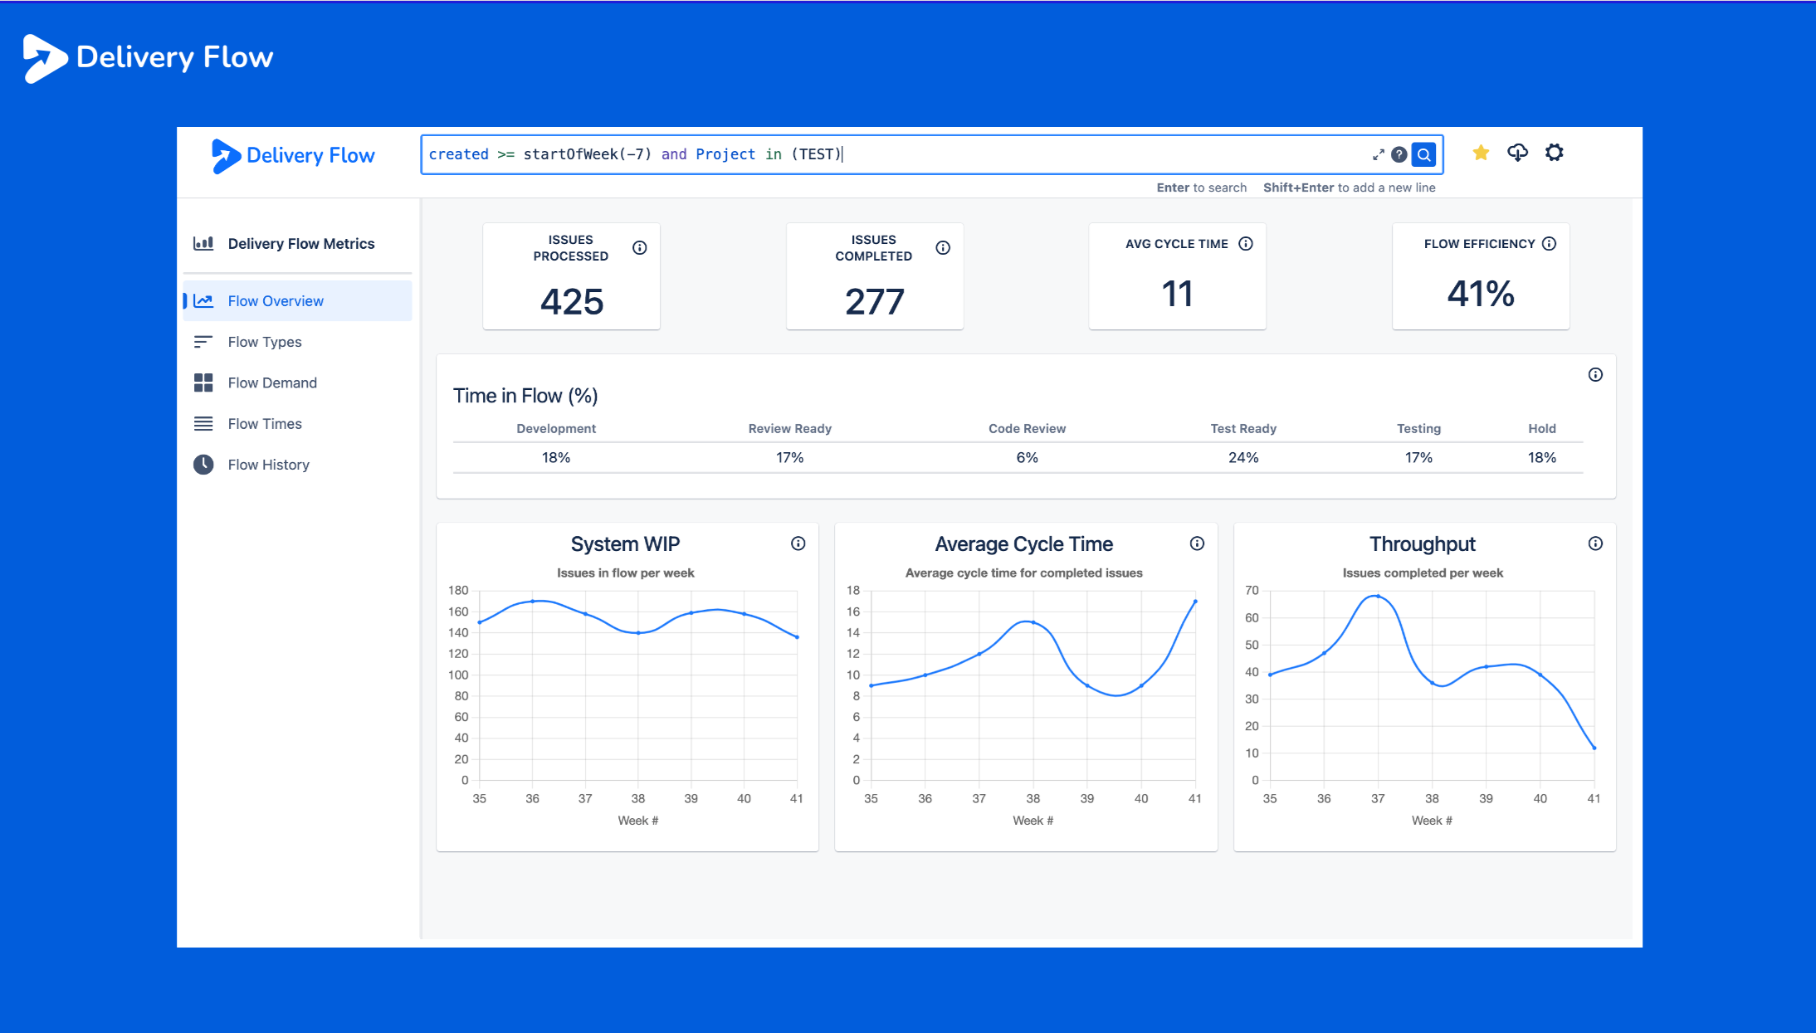The height and width of the screenshot is (1033, 1816).
Task: Open the Flow Types page
Action: (265, 342)
